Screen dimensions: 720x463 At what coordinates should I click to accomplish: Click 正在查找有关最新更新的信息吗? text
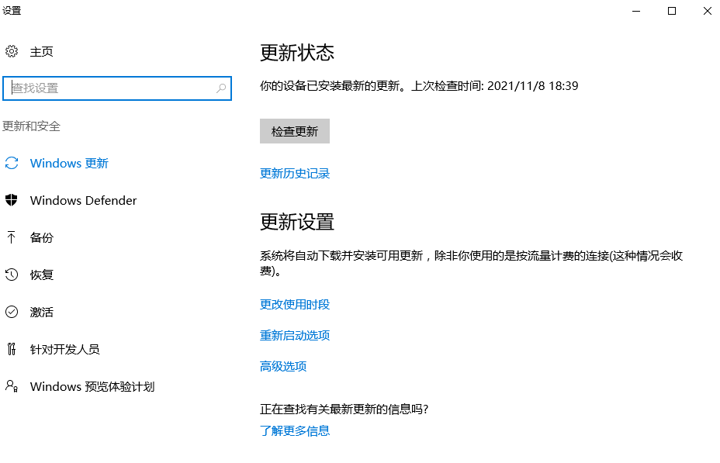(344, 409)
